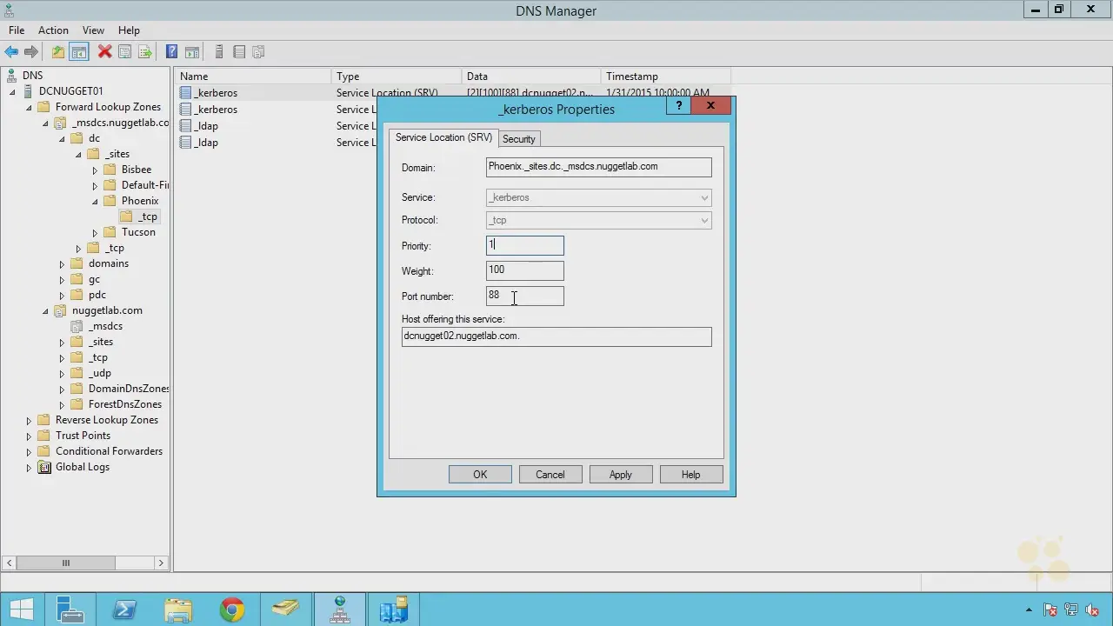Screen dimensions: 1113x626
Task: Toggle the console tree pane visibility icon
Action: (79, 51)
